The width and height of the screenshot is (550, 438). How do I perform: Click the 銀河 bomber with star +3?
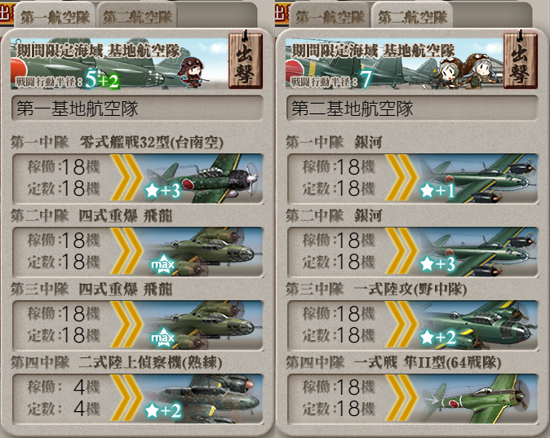click(413, 252)
